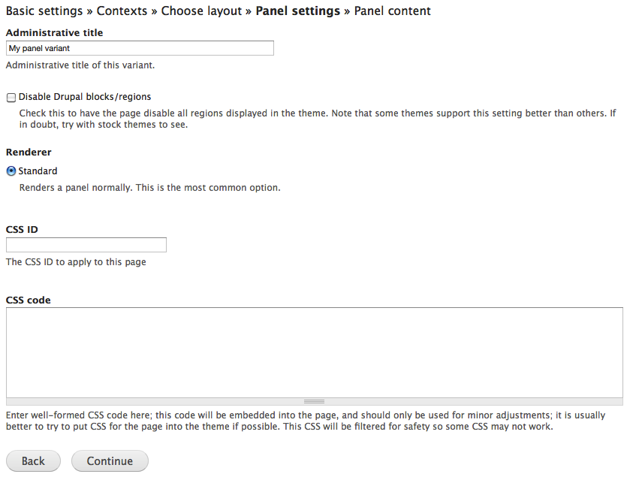This screenshot has height=477, width=630.
Task: Focus the Administrative title text field
Action: (140, 48)
